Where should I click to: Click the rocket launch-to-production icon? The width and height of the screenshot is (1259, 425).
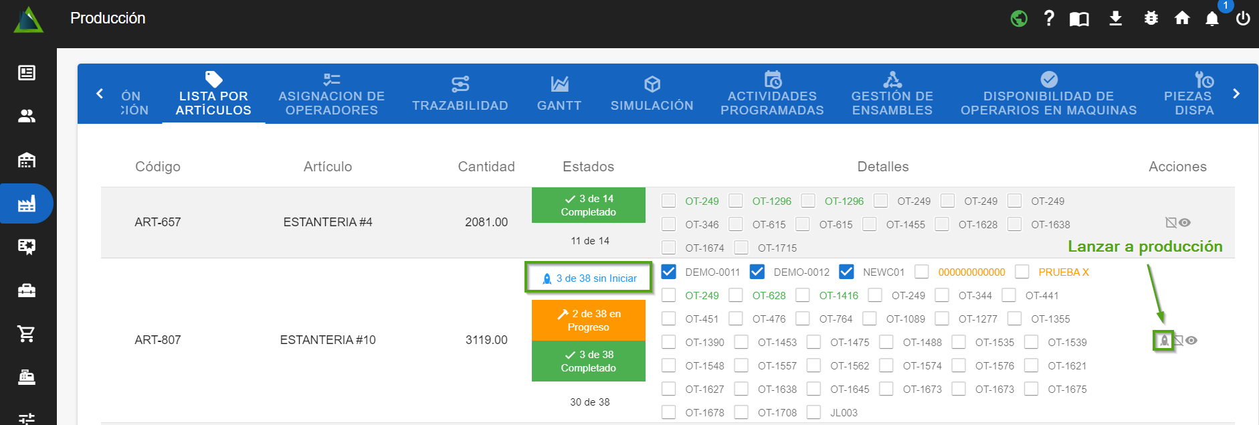point(1164,341)
